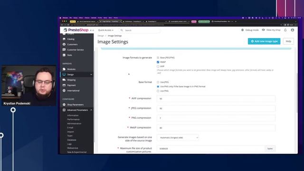The image size is (304, 171).
Task: Open Database under Advanced Parameters
Action: click(72, 140)
